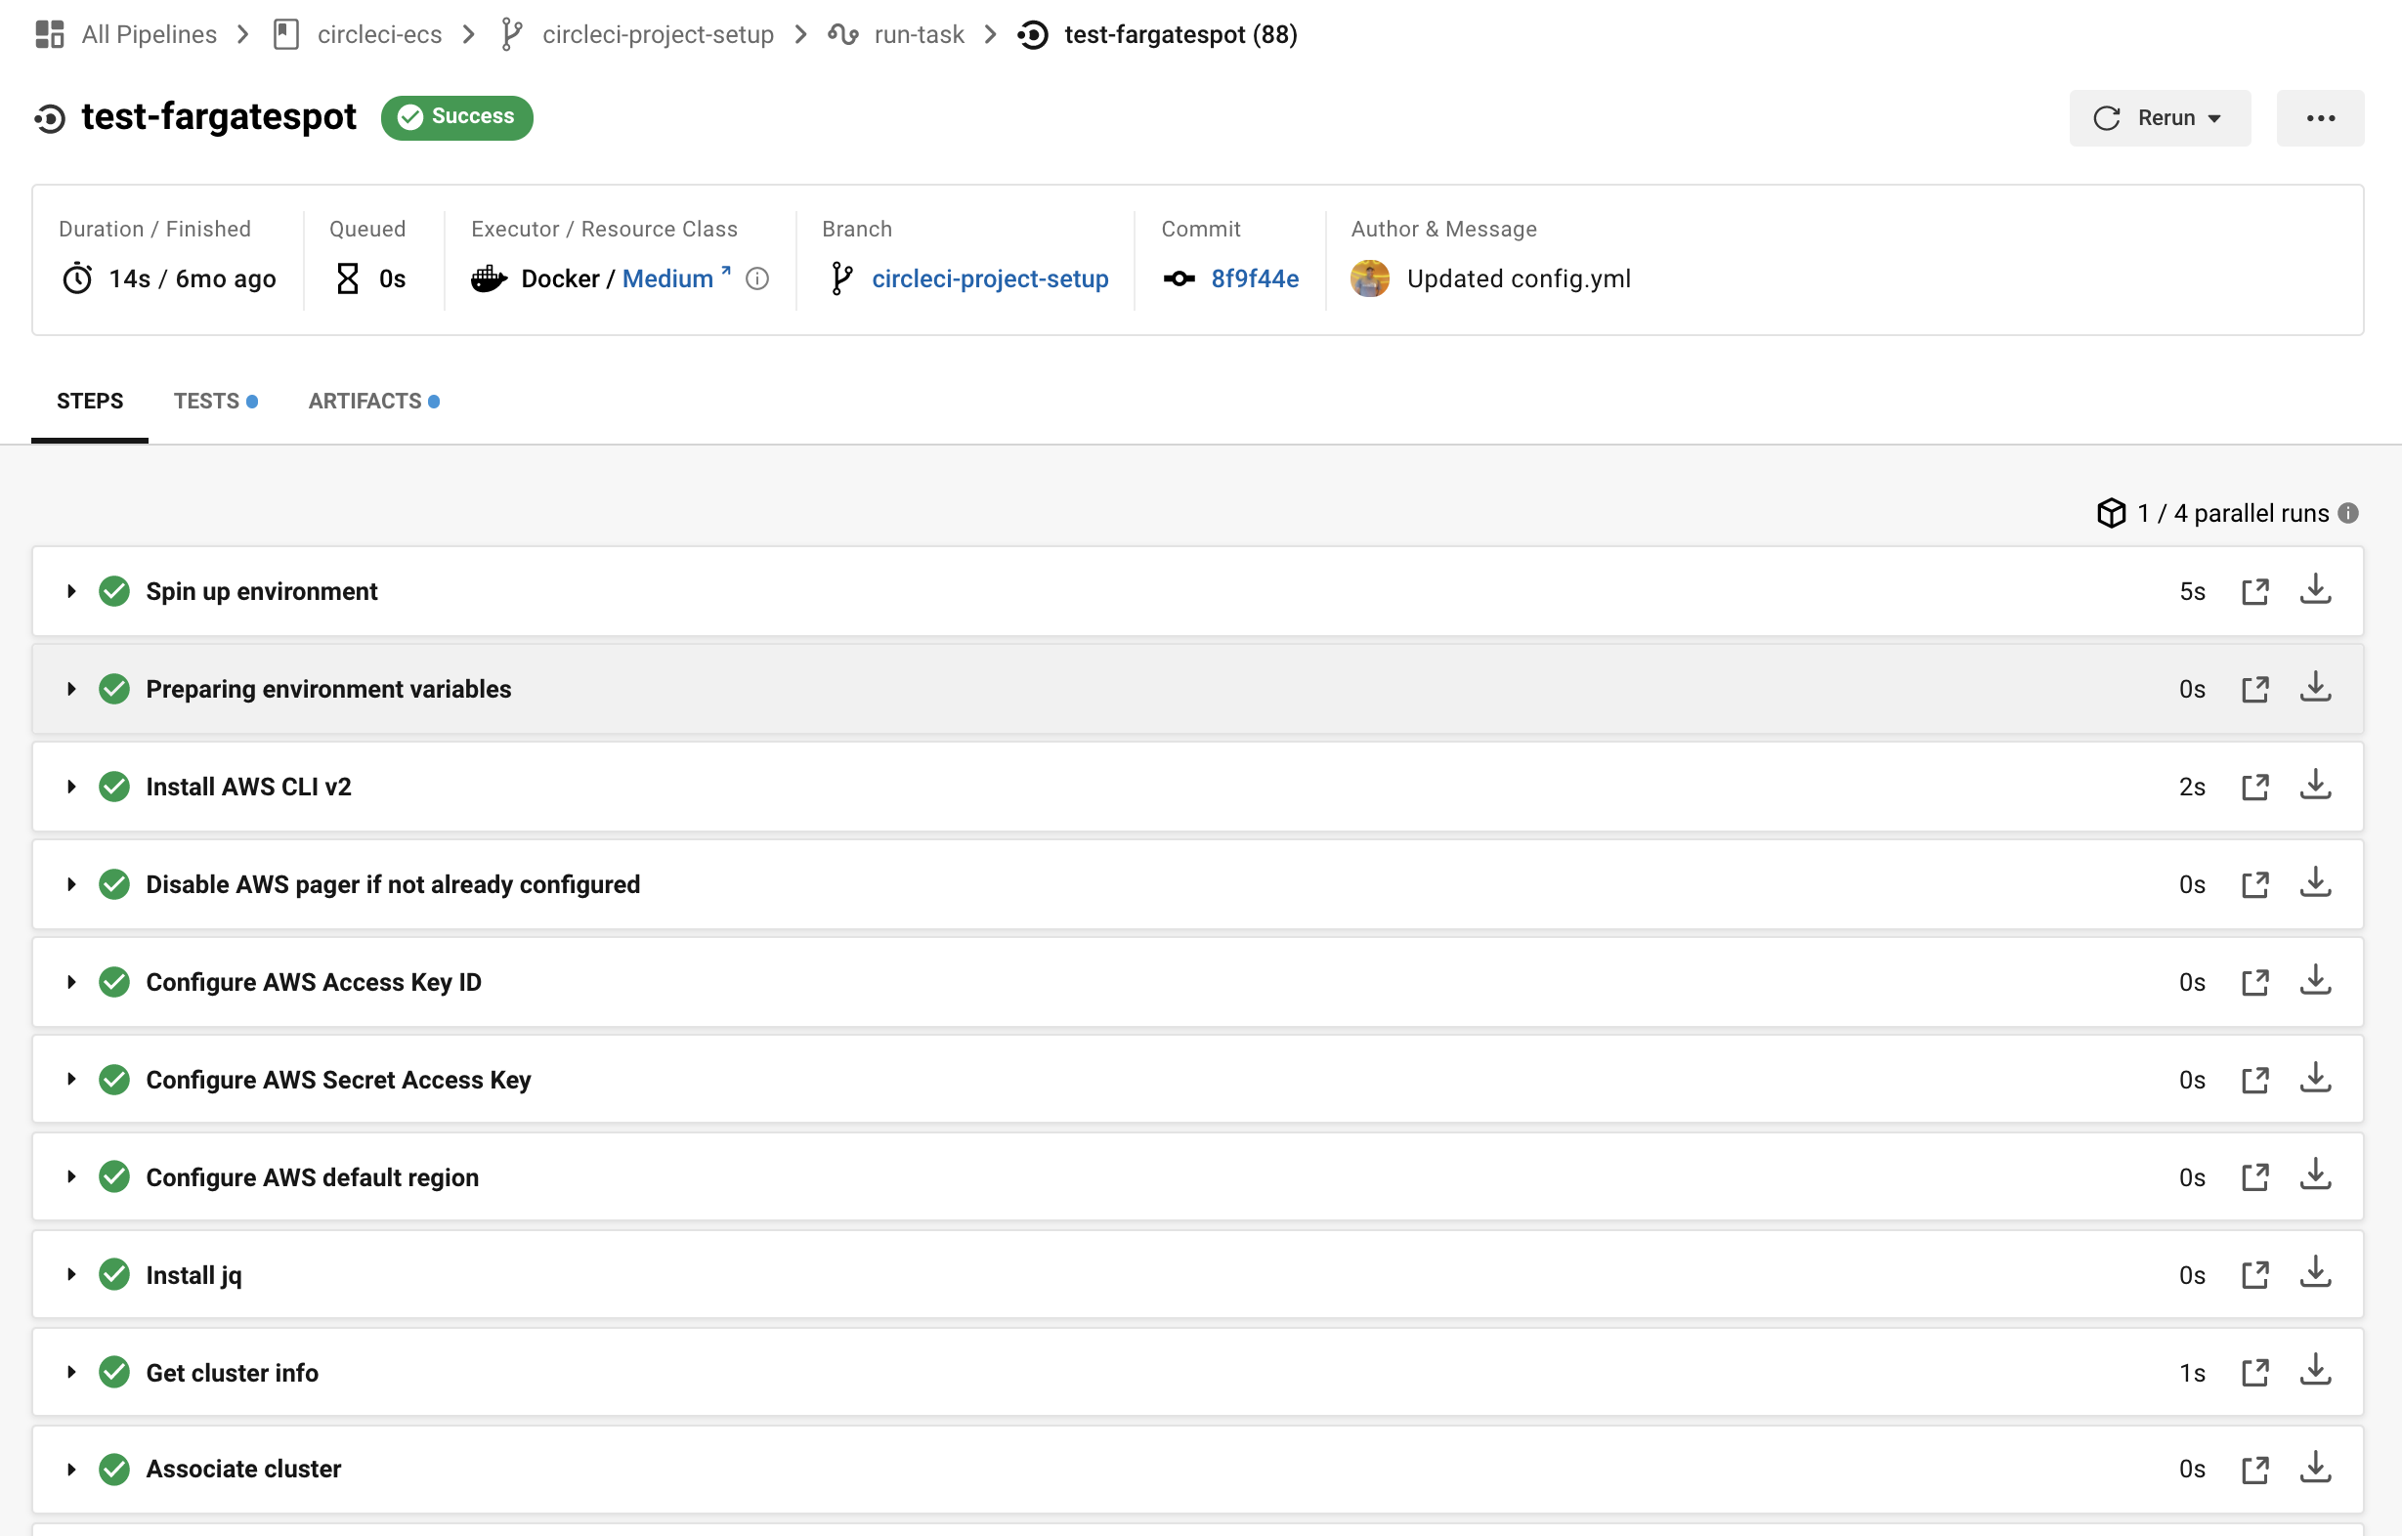The image size is (2402, 1536).
Task: Download logs for Spin up environment step
Action: click(2316, 590)
